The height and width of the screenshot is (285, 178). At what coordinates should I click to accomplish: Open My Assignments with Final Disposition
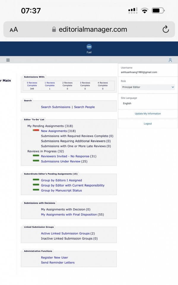[x=69, y=215]
